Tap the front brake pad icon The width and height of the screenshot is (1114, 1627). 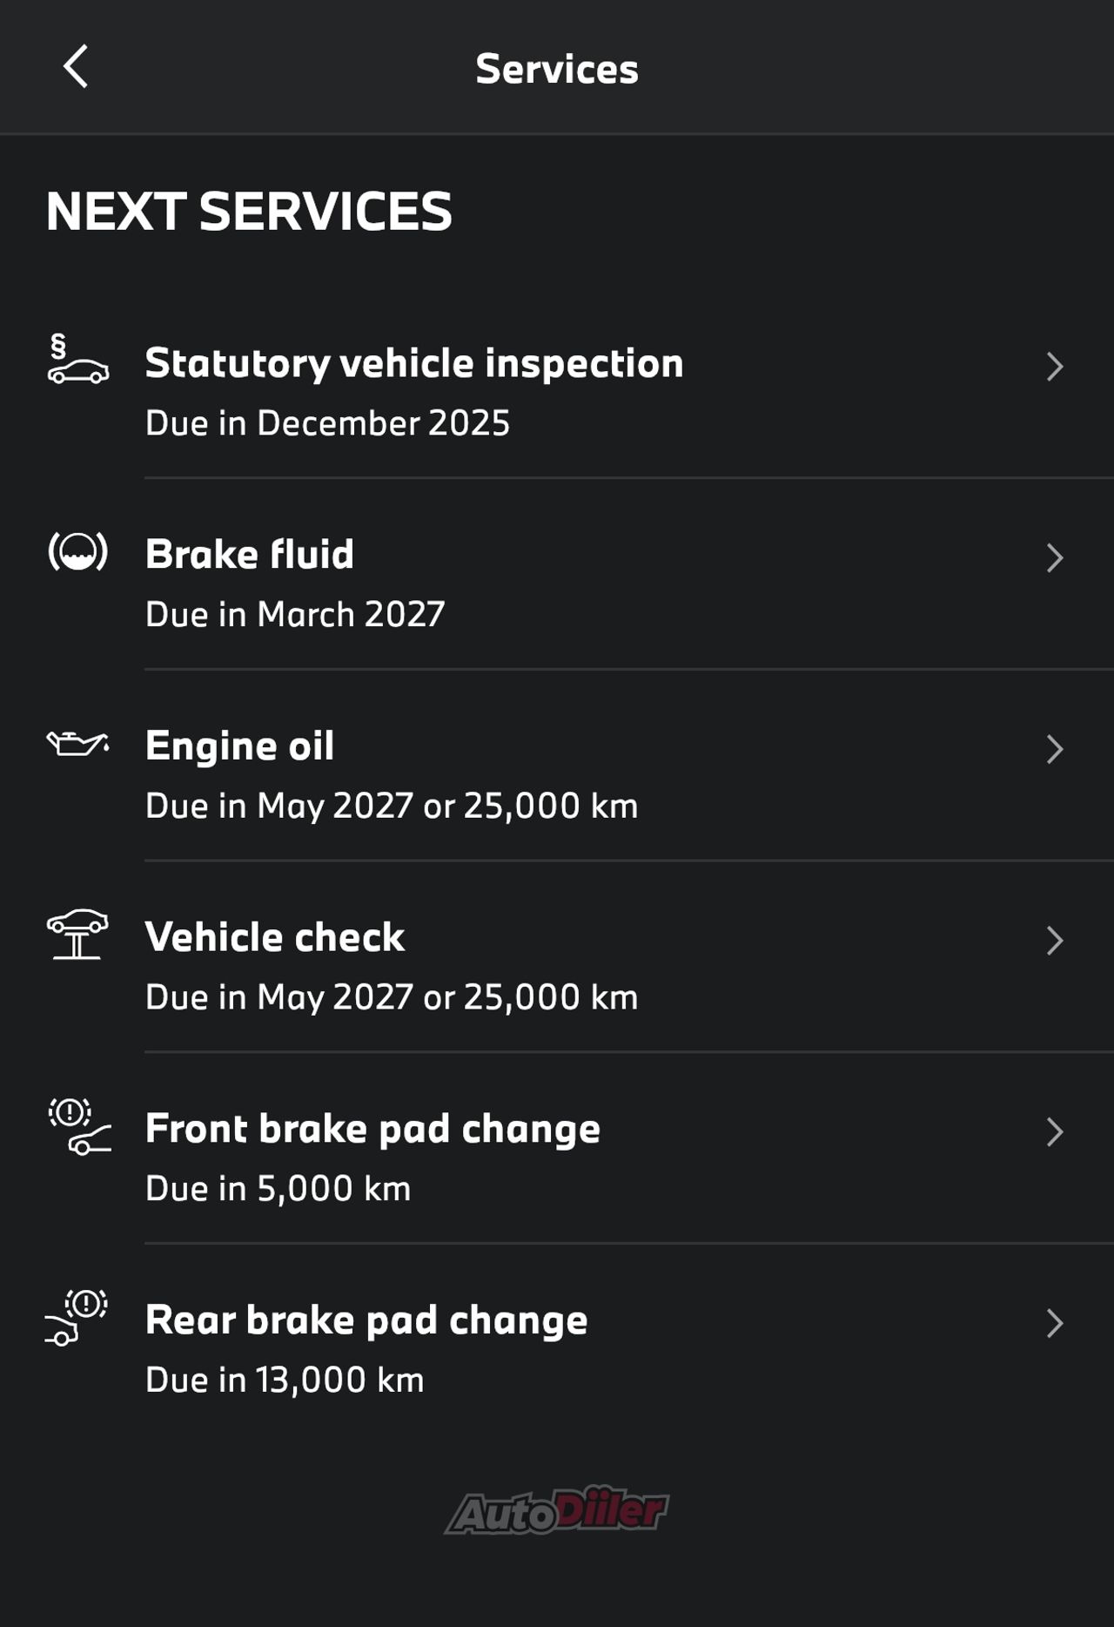(79, 1126)
